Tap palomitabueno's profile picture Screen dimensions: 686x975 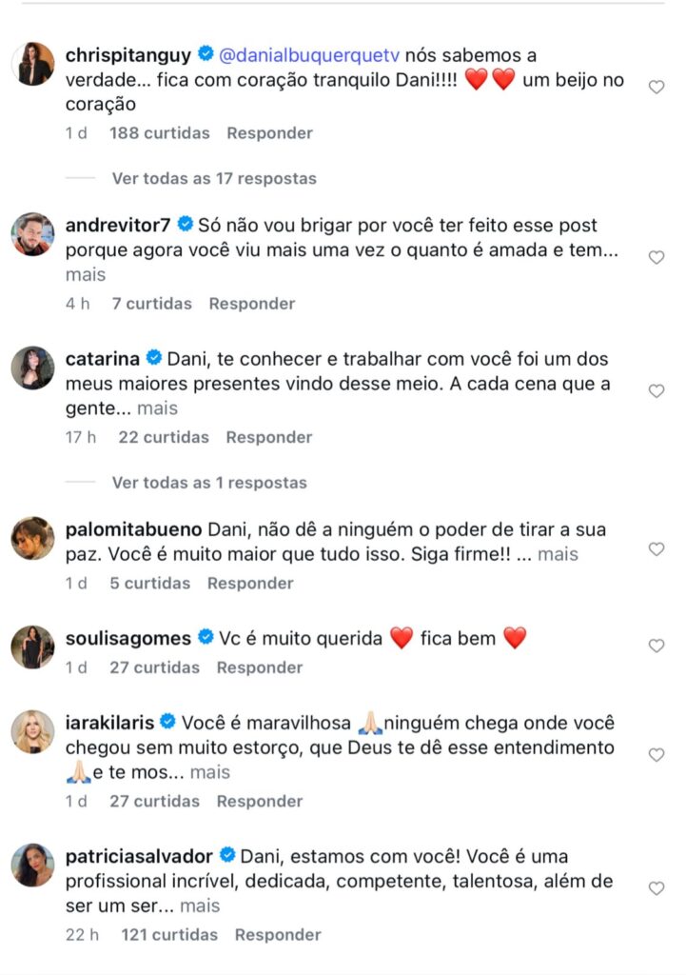[x=32, y=538]
